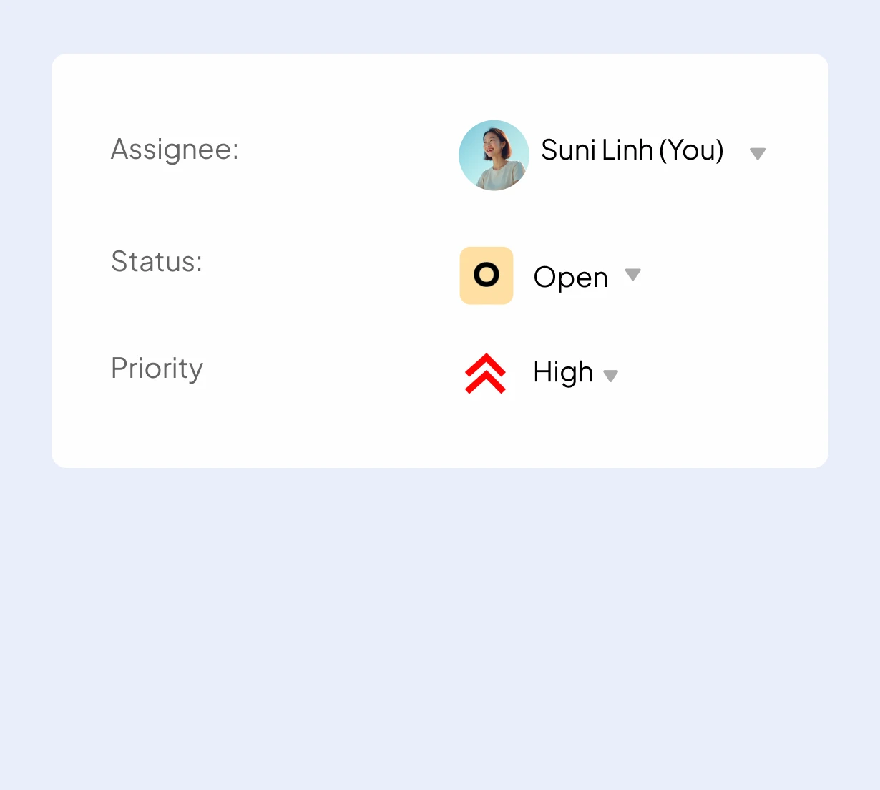Click the Assignee field label
The height and width of the screenshot is (790, 880).
[175, 150]
